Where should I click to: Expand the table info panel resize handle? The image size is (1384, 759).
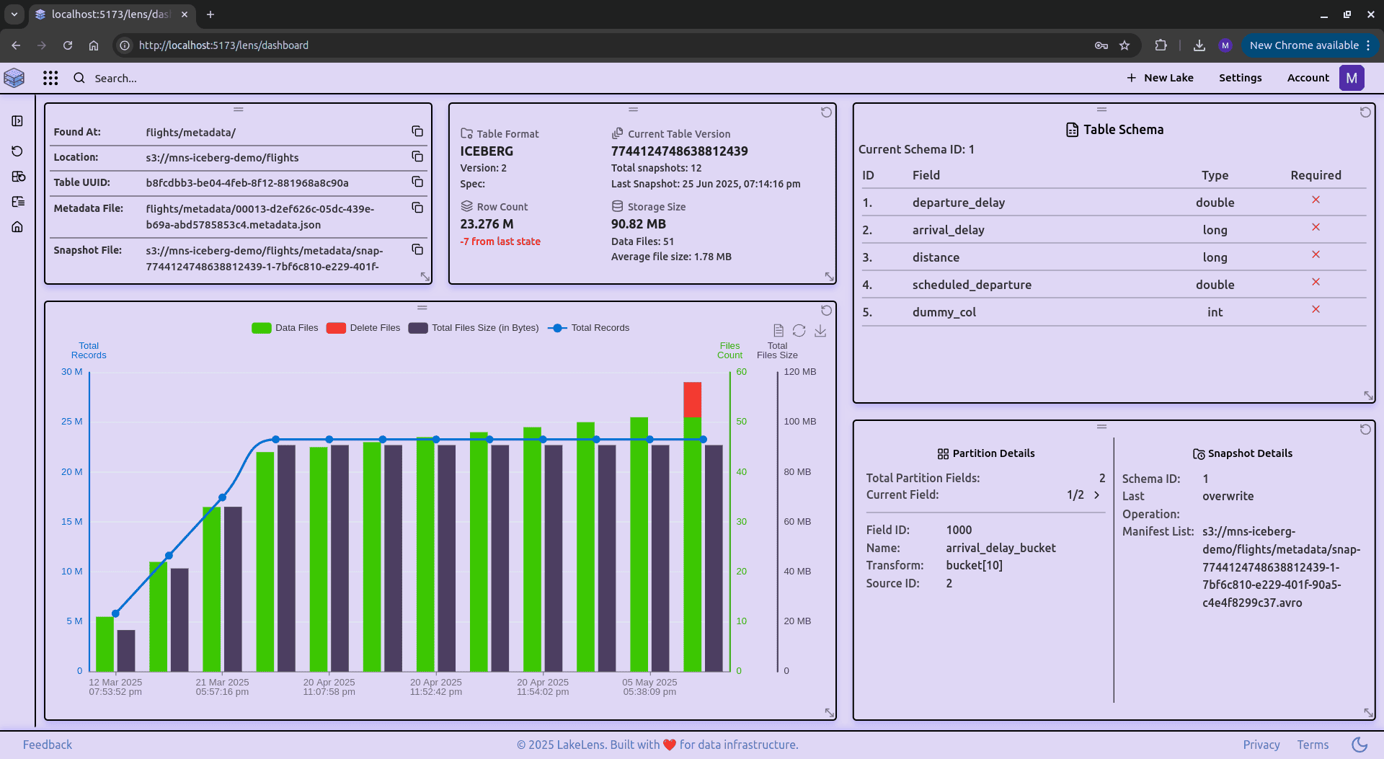[425, 277]
